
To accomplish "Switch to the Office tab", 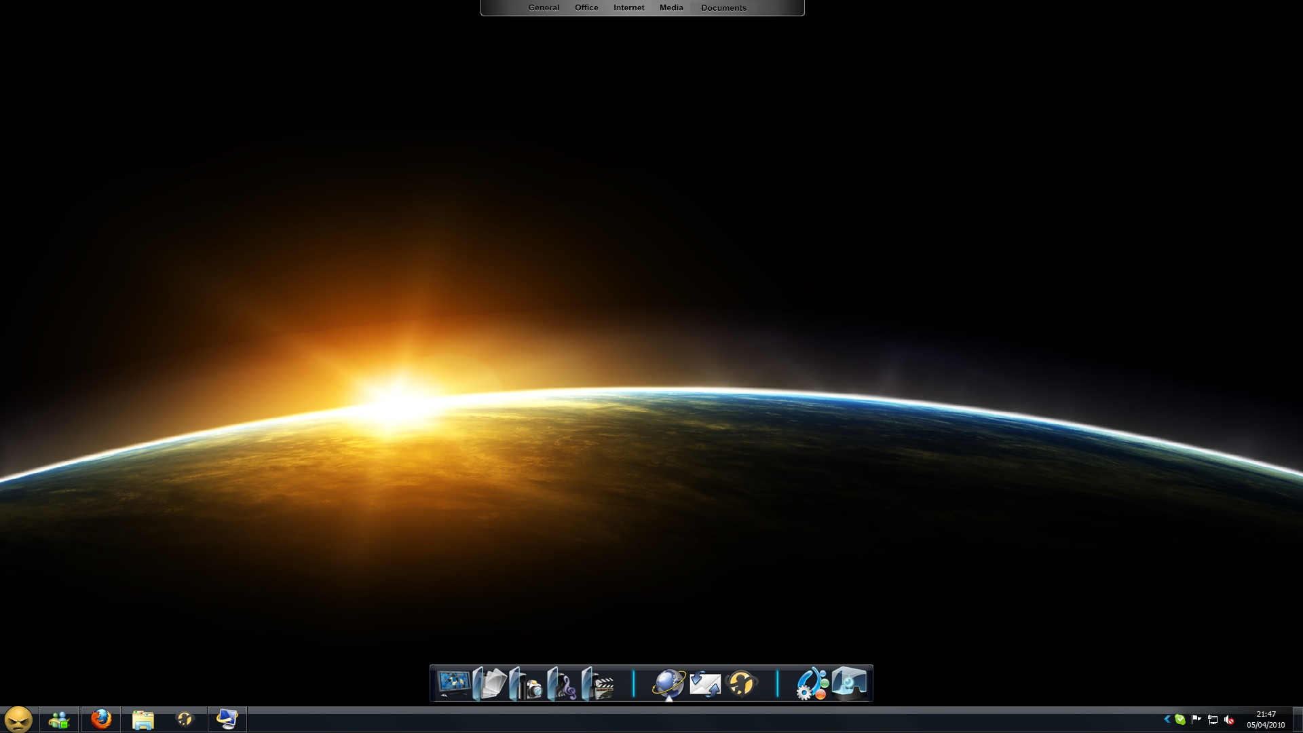I will coord(586,7).
